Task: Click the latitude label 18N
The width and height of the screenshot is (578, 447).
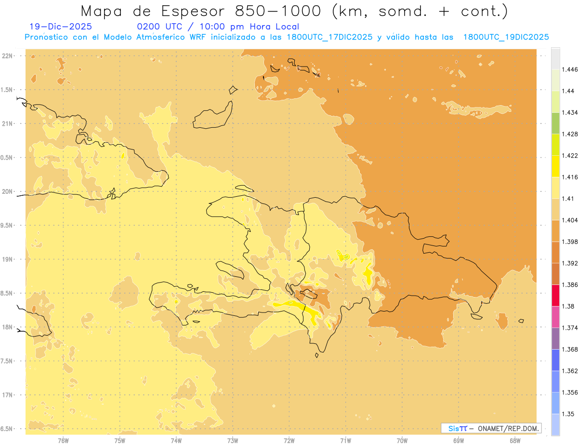Action: (7, 327)
